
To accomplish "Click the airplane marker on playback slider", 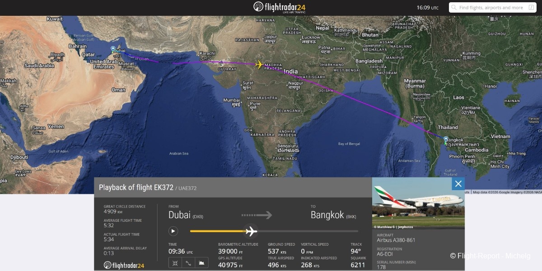I will pyautogui.click(x=251, y=231).
